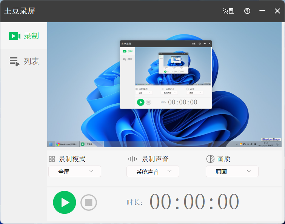This screenshot has height=224, width=285.
Task: Expand the 录制模式 dropdown showing 全屏
Action: pos(75,171)
